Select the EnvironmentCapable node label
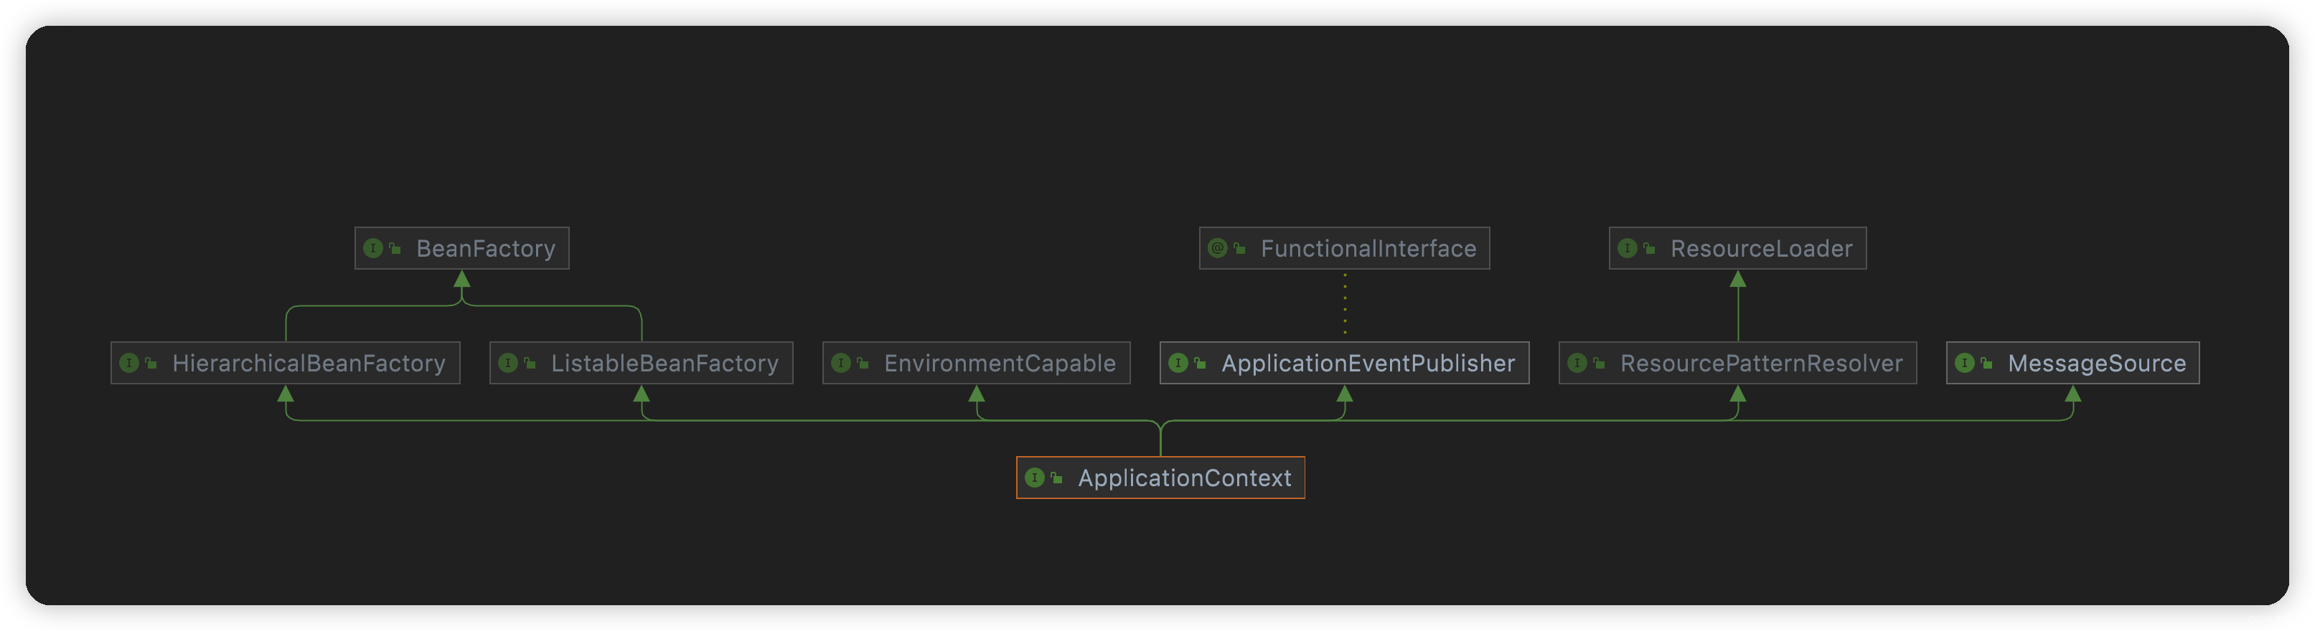 (x=1000, y=364)
